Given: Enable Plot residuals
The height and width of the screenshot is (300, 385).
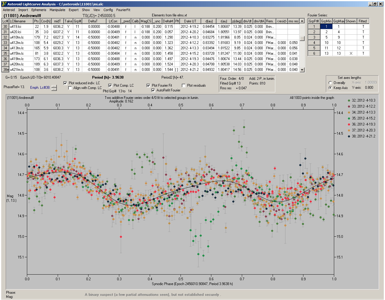Looking at the screenshot, I should [184, 85].
